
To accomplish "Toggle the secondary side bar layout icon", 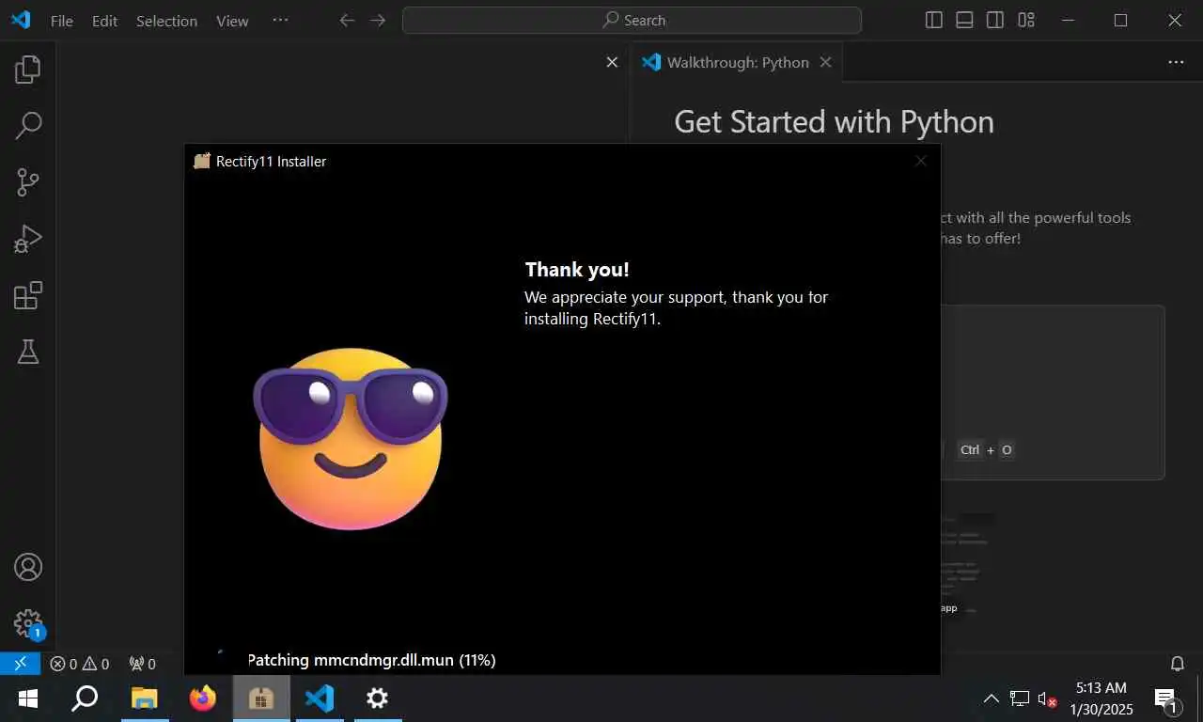I will (x=995, y=20).
